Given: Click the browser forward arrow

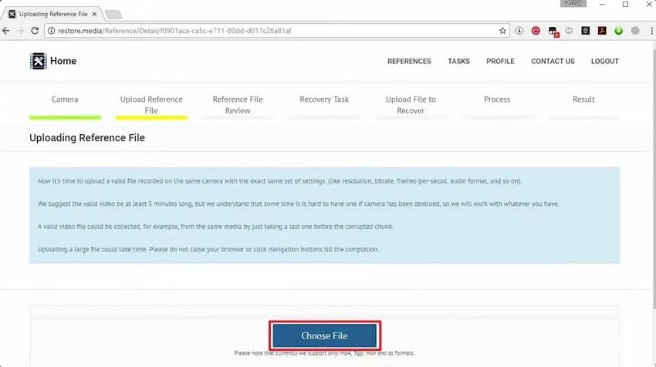Looking at the screenshot, I should coord(20,31).
